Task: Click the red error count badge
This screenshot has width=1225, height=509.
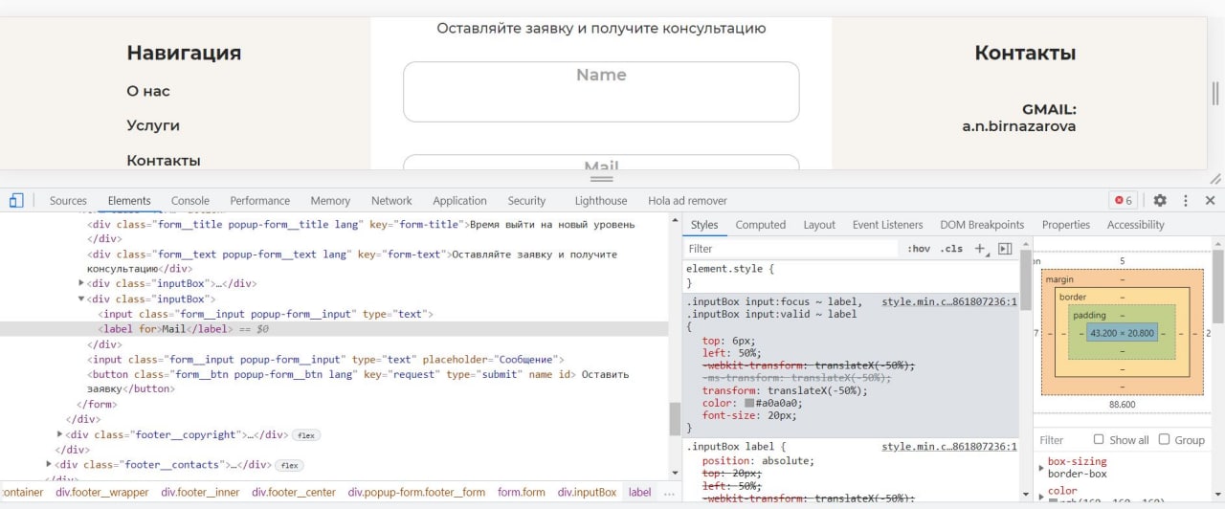Action: [x=1123, y=201]
